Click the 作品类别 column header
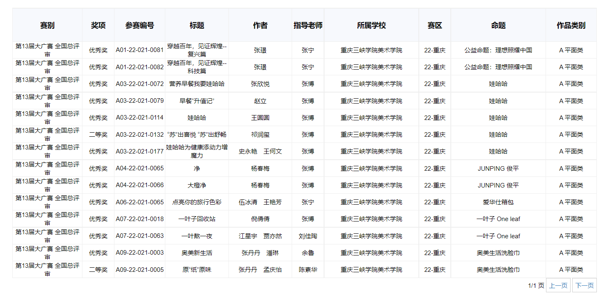This screenshot has width=603, height=296. tap(571, 25)
